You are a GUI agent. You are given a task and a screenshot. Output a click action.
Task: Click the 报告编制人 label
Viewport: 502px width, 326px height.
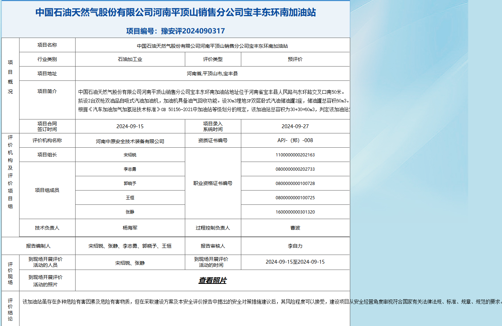[x=38, y=246]
